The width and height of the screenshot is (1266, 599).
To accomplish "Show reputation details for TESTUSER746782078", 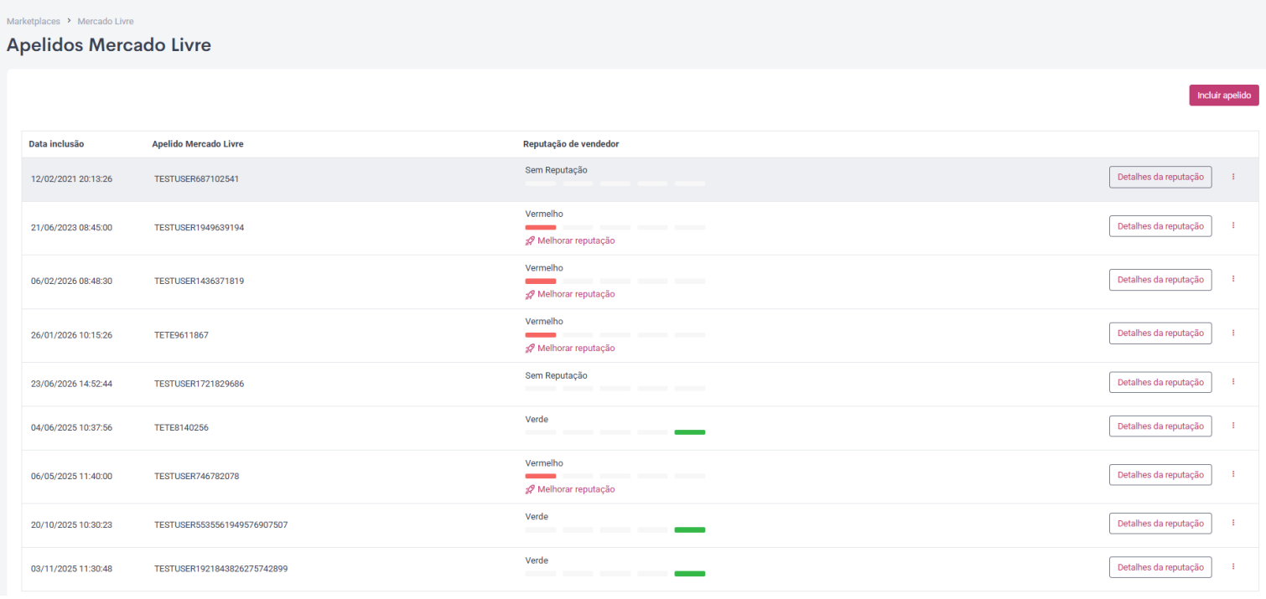I will 1160,475.
